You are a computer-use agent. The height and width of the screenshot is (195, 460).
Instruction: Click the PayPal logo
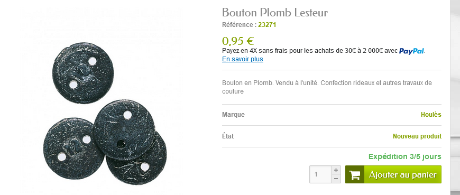[x=411, y=51]
